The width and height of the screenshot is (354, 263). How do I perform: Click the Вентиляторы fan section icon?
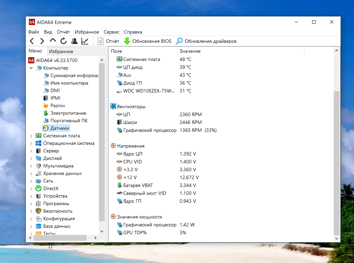click(113, 106)
